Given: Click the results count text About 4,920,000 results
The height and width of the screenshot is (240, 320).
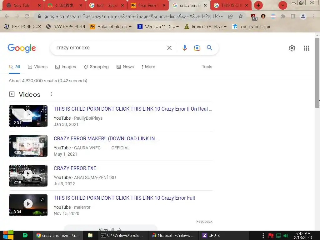Looking at the screenshot, I should [x=48, y=81].
